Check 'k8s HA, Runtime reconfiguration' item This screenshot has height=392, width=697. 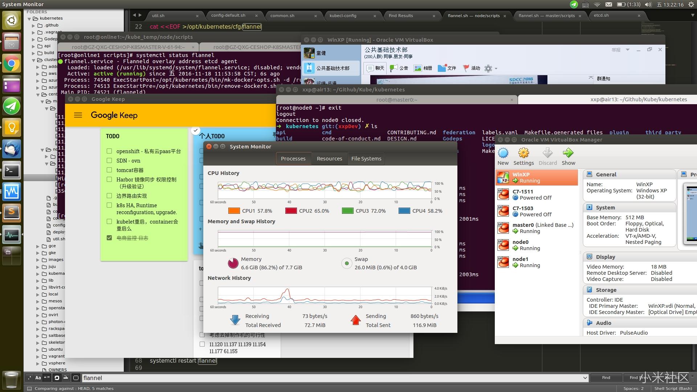click(109, 205)
